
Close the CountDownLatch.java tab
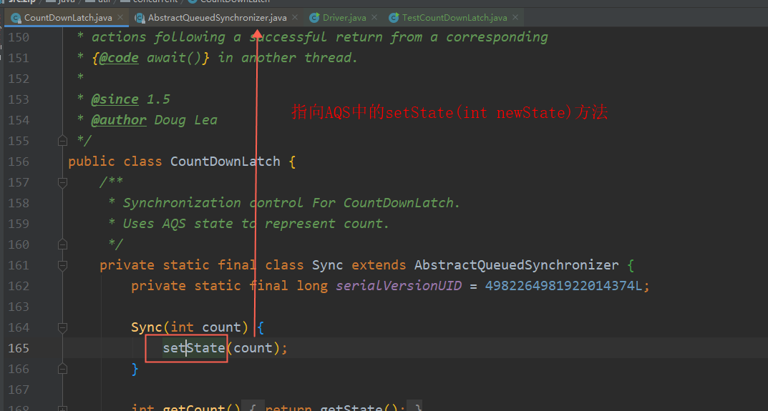120,18
